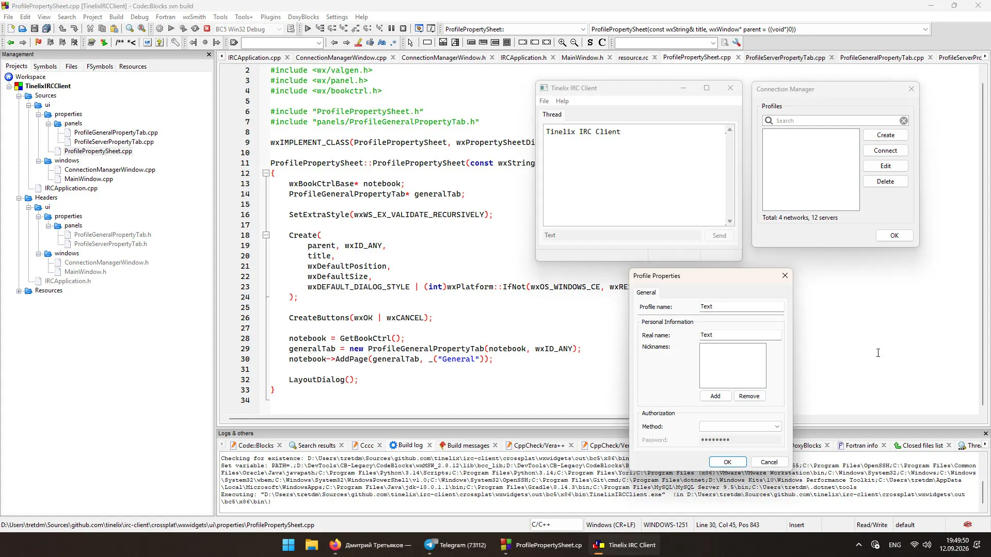Click the wrench options icon after search box
The width and height of the screenshot is (991, 557).
737,42
